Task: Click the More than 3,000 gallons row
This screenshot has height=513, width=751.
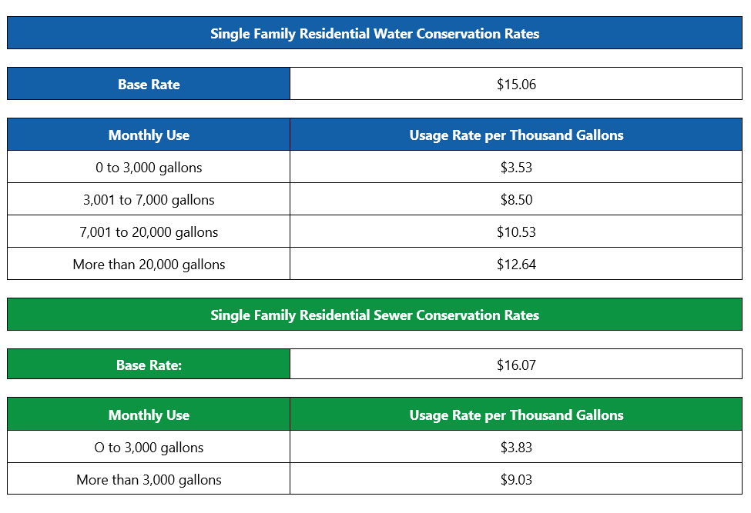Action: coord(149,480)
